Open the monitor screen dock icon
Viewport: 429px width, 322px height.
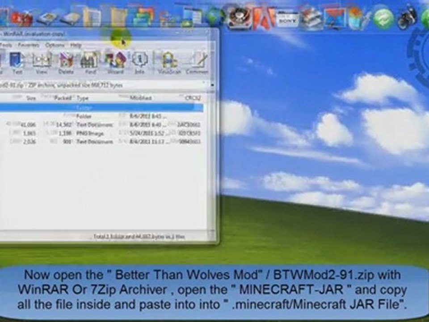335,18
